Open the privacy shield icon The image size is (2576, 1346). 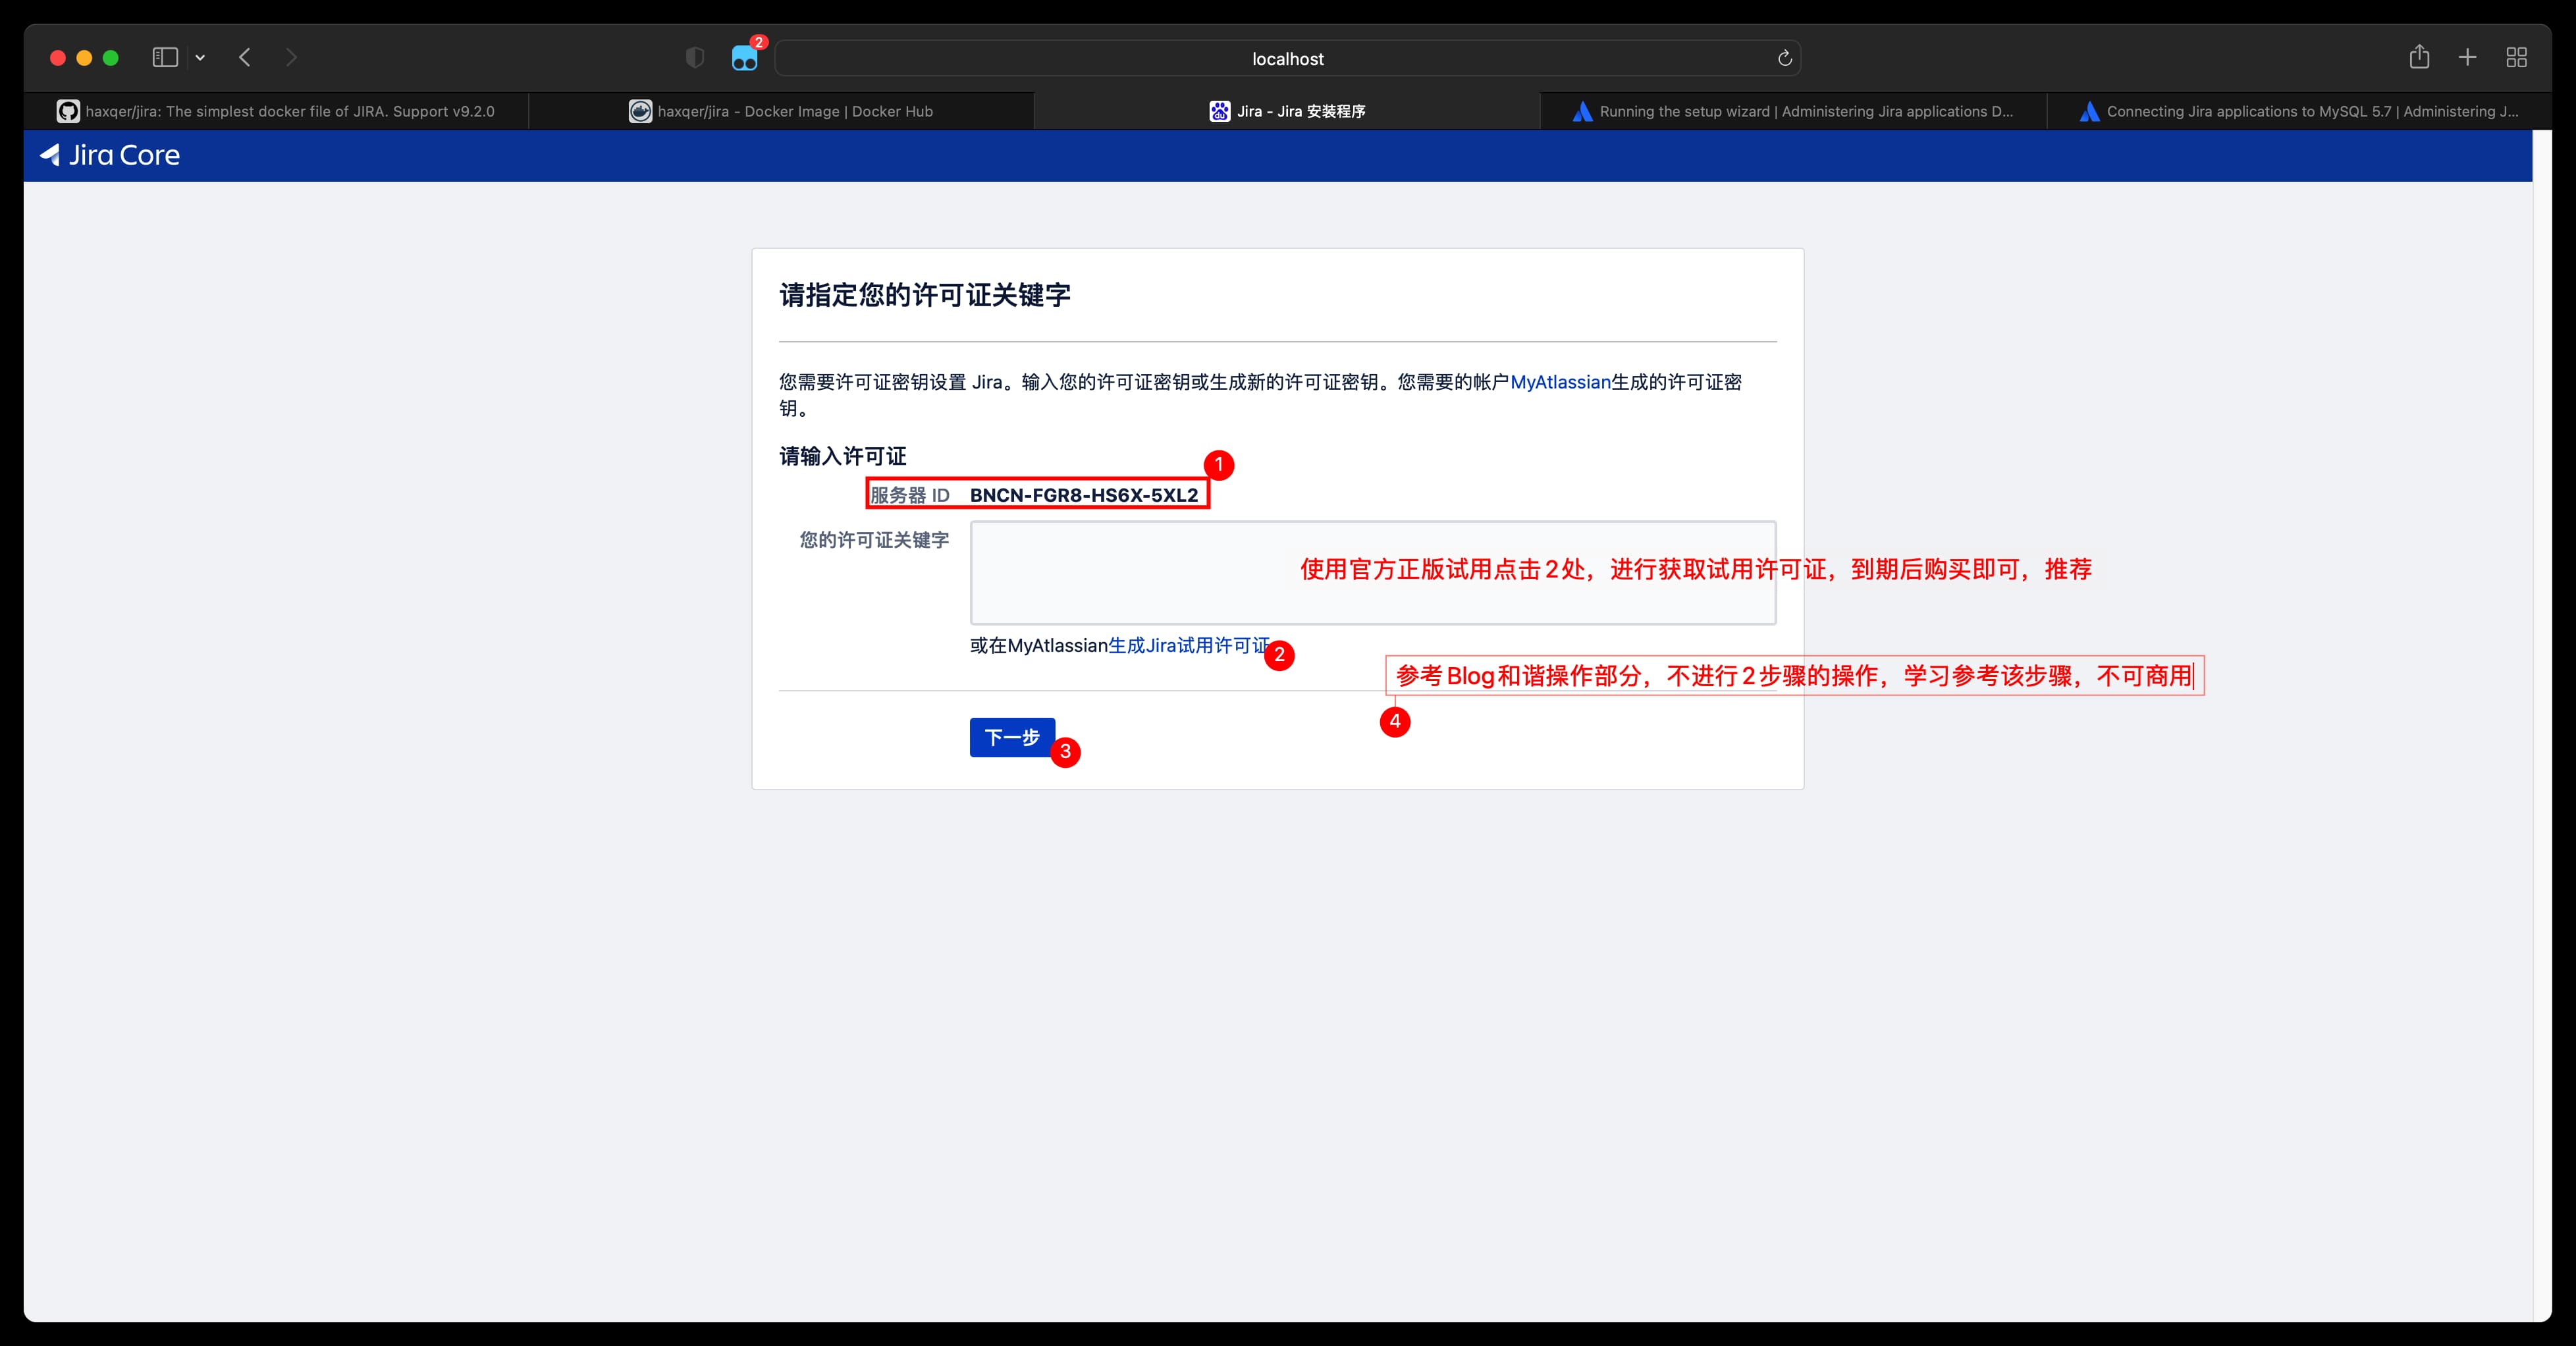tap(695, 58)
